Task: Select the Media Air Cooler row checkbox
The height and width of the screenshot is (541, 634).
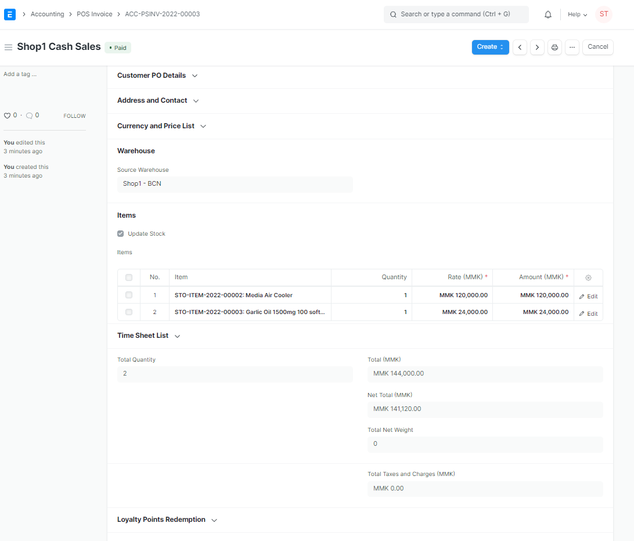Action: pyautogui.click(x=128, y=295)
